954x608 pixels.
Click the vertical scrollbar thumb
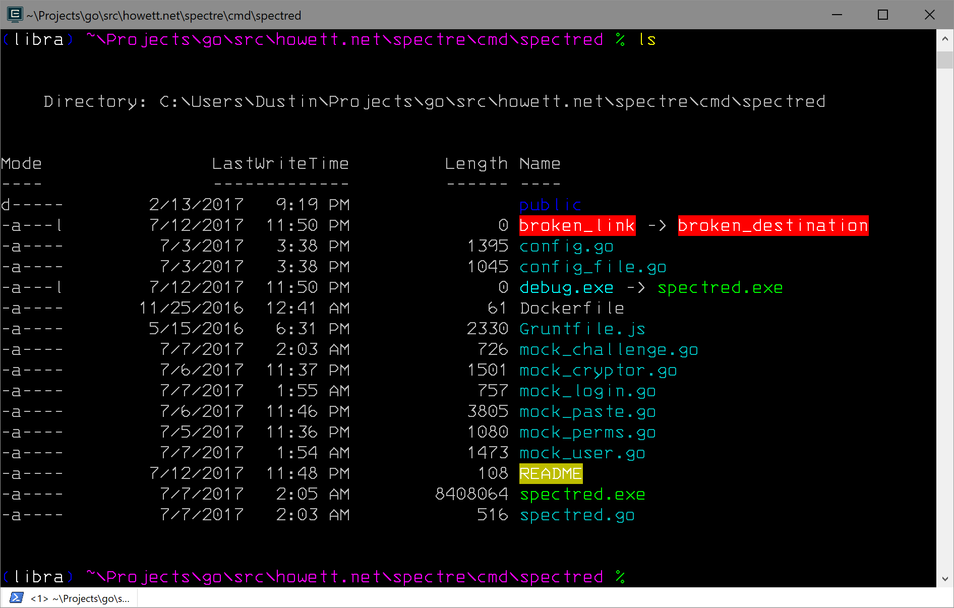tap(945, 58)
